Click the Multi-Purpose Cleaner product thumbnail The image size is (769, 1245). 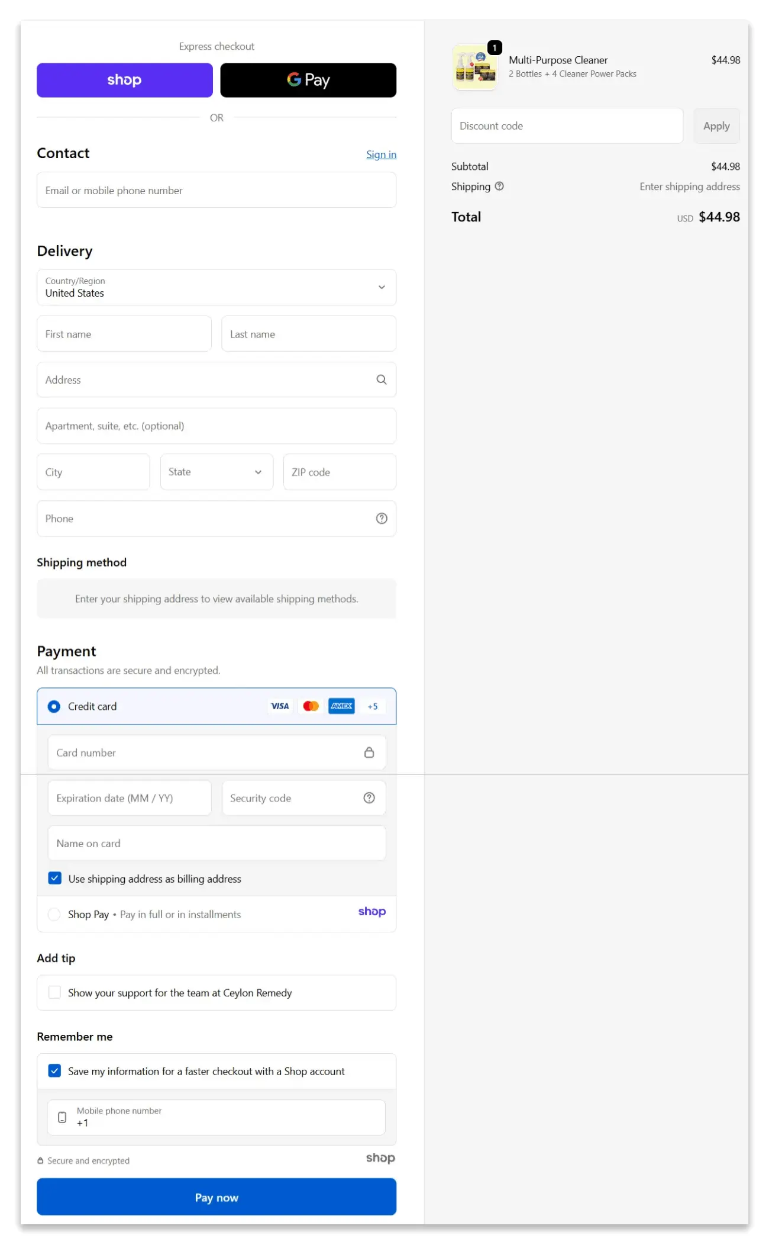(x=475, y=67)
